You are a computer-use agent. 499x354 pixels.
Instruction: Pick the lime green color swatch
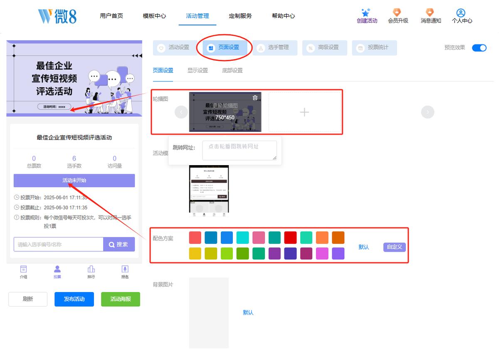point(227,253)
